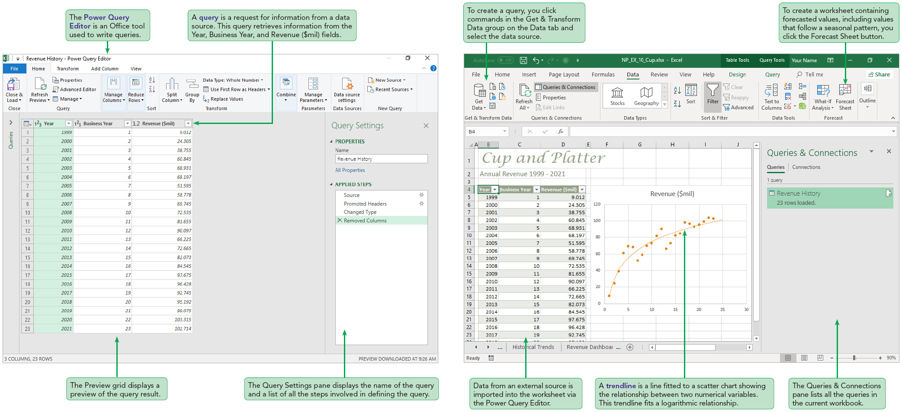Screen dimensions: 902x412
Task: Open Year column filter dropdown in preview grid
Action: [68, 124]
